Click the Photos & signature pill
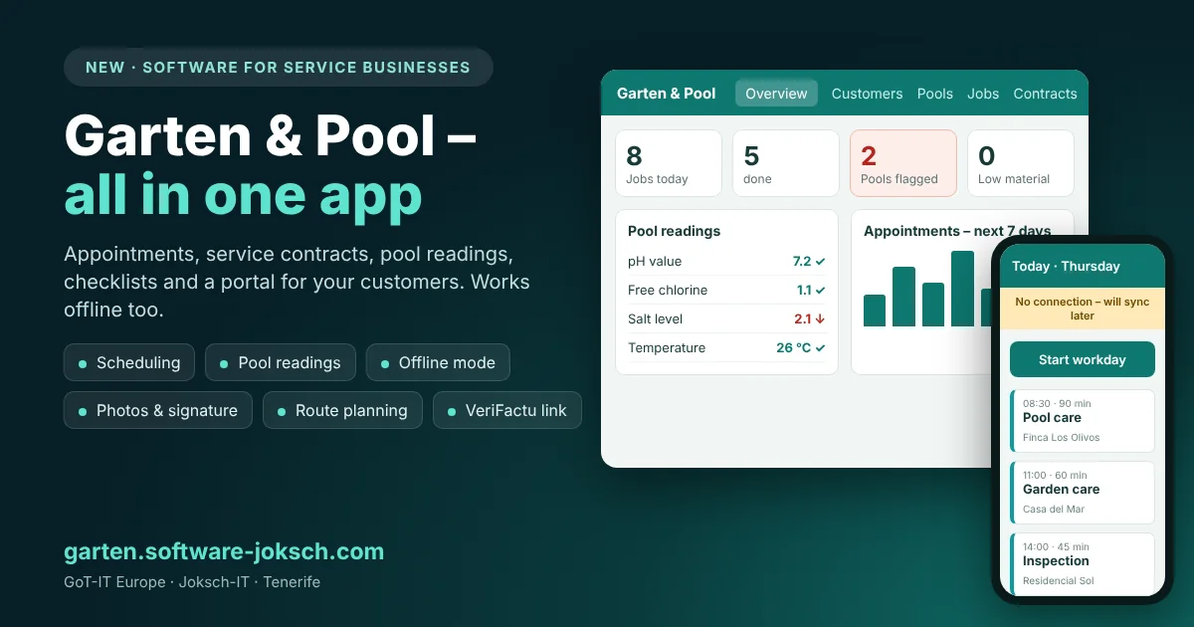Viewport: 1194px width, 627px height. pos(157,410)
